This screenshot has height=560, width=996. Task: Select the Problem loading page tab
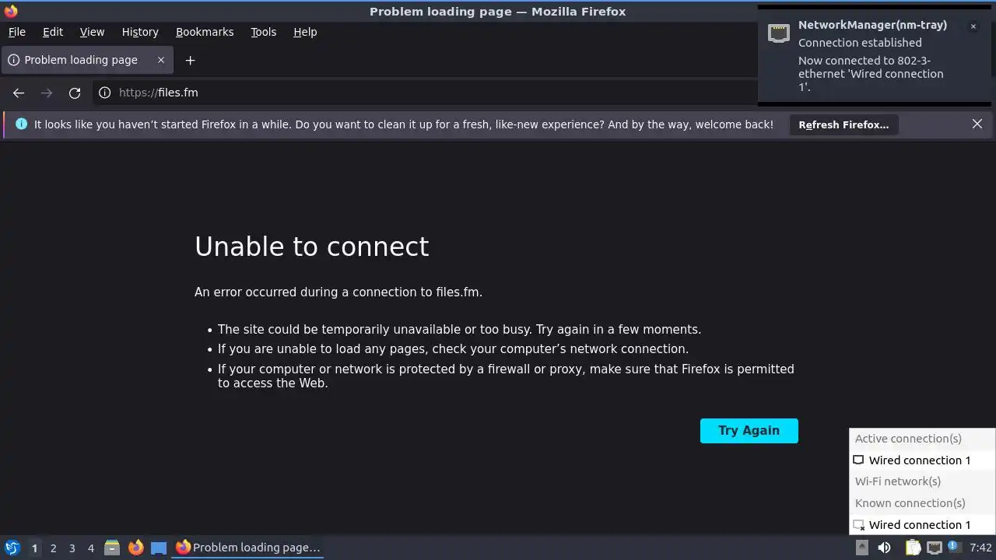pyautogui.click(x=86, y=60)
